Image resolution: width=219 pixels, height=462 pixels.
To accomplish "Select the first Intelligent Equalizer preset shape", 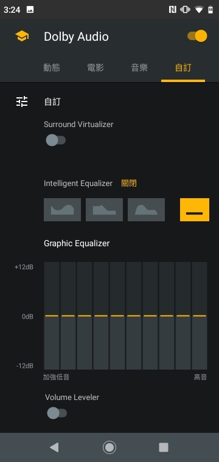I will coord(62,210).
